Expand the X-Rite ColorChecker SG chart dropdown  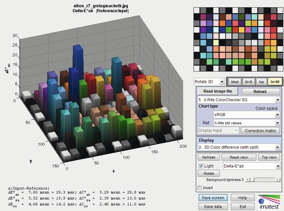238,100
